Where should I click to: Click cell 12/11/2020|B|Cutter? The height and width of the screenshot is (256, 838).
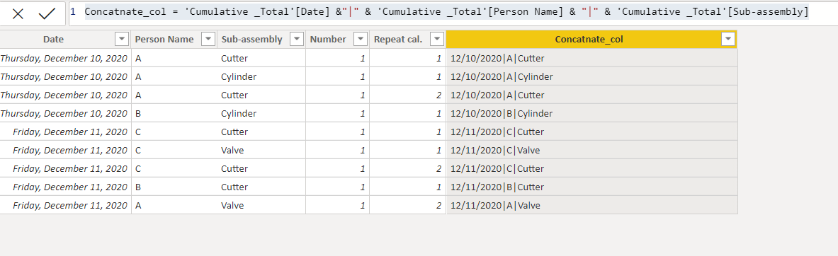tap(591, 187)
